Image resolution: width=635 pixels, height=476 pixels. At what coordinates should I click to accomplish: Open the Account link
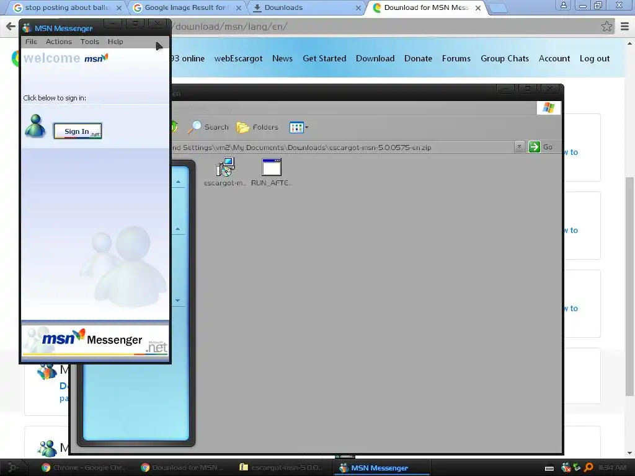pos(554,59)
